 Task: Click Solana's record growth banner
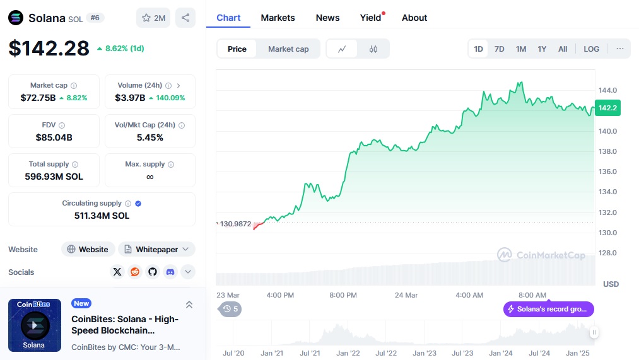tap(549, 309)
